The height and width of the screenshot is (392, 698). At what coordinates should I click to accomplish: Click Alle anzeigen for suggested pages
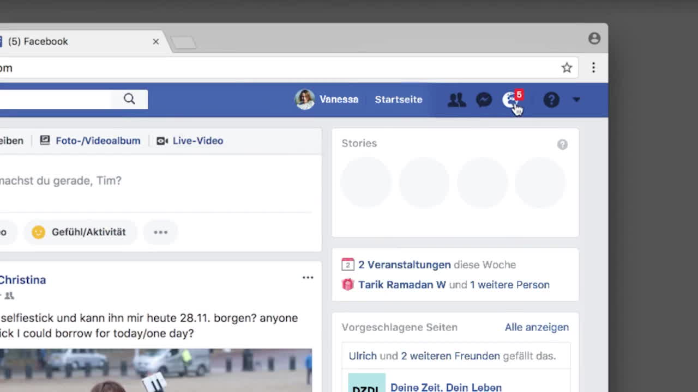(x=536, y=327)
